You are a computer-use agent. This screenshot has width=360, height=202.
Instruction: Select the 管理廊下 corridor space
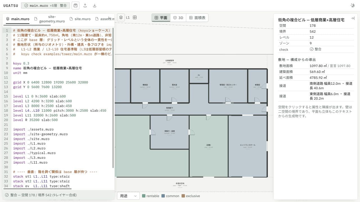click(x=169, y=109)
